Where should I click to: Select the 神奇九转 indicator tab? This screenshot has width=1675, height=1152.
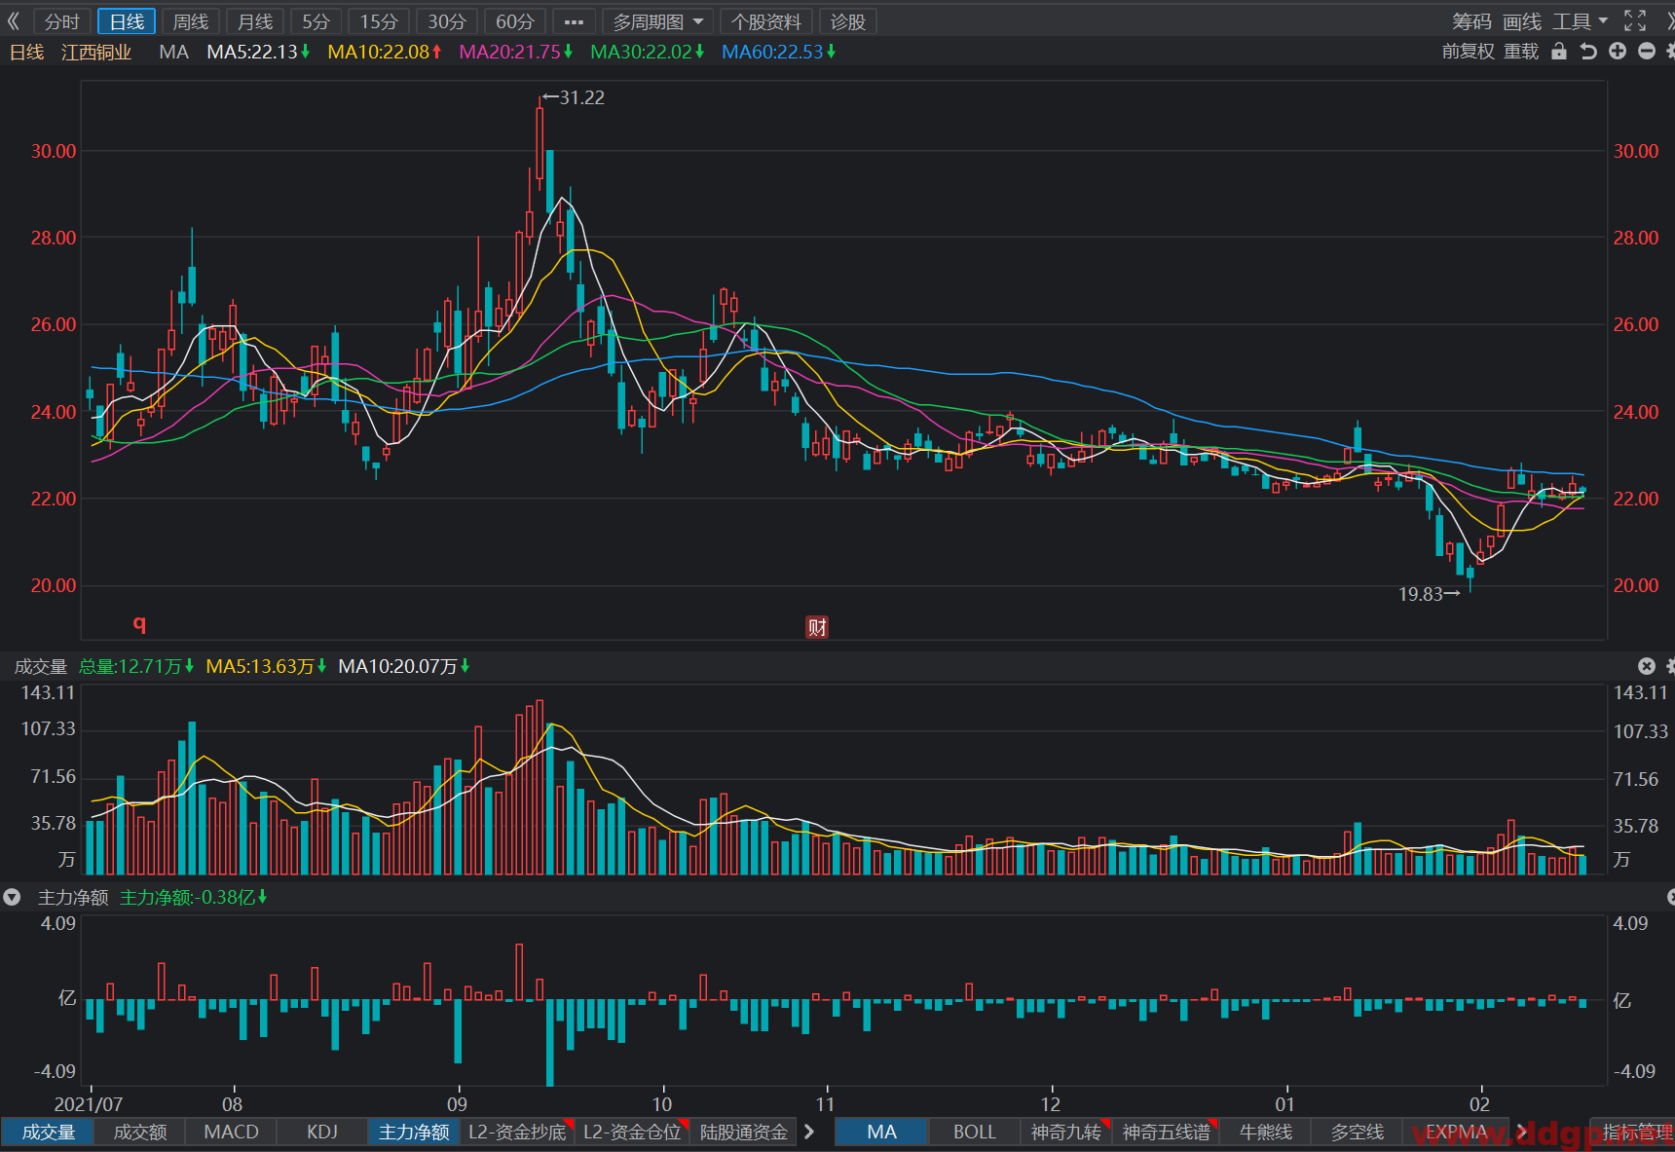(1065, 1132)
